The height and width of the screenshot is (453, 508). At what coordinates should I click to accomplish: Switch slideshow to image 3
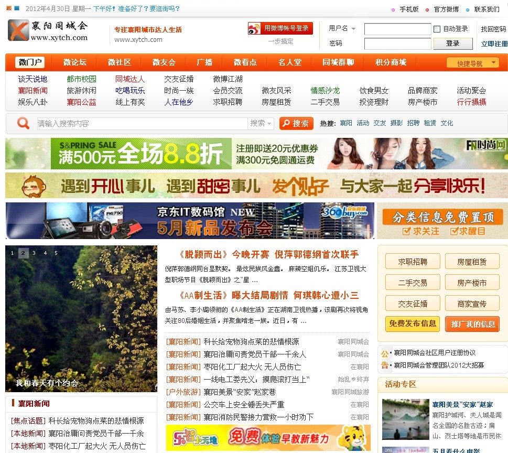tap(34, 253)
